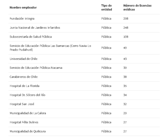Click the value 108 for Subsecretaría de Salud
This screenshot has width=166, height=137.
coord(126,37)
